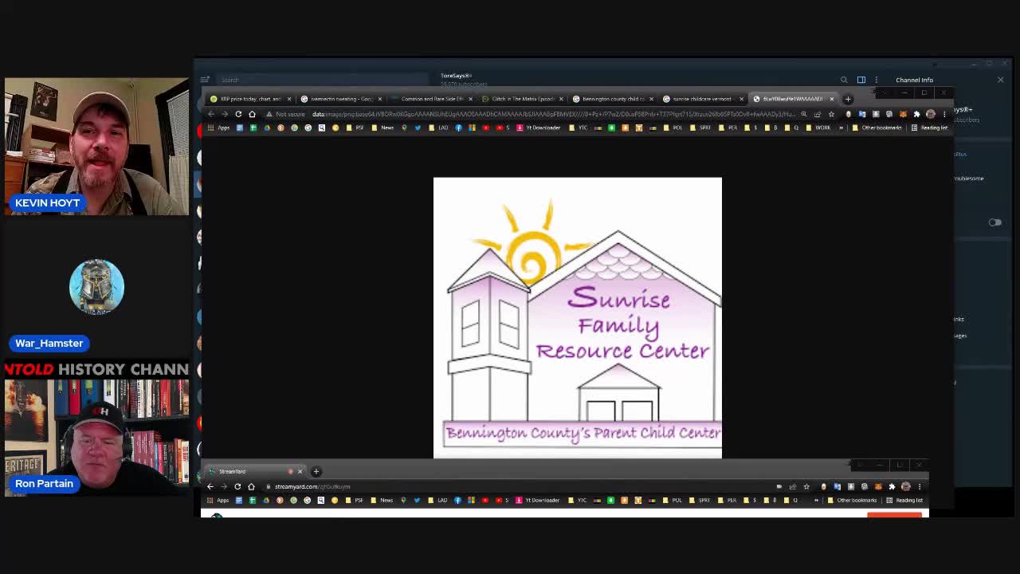Close the Channel Info panel
1020x574 pixels.
click(x=1001, y=80)
